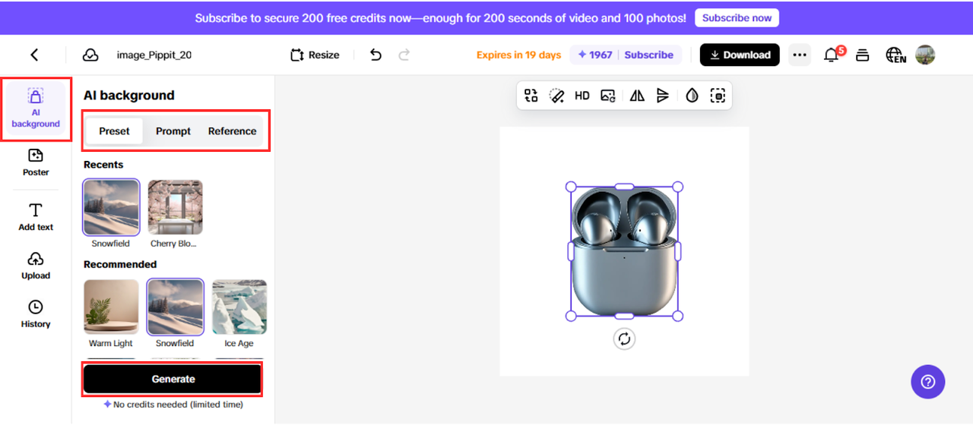Choose the Ice Age background preset
The image size is (973, 425).
[x=239, y=307]
